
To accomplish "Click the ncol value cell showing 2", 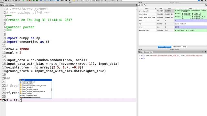I will click(191, 21).
